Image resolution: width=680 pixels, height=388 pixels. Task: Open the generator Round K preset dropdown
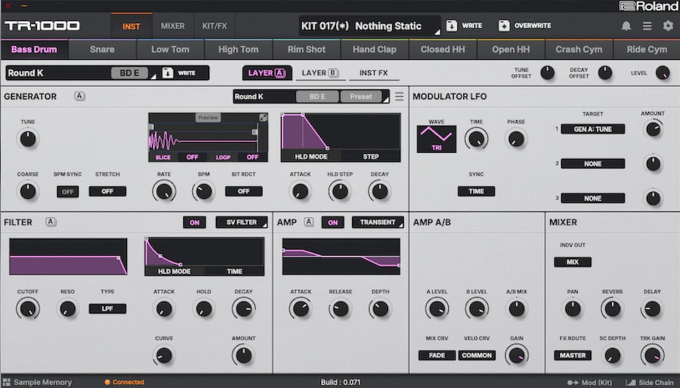(x=311, y=97)
